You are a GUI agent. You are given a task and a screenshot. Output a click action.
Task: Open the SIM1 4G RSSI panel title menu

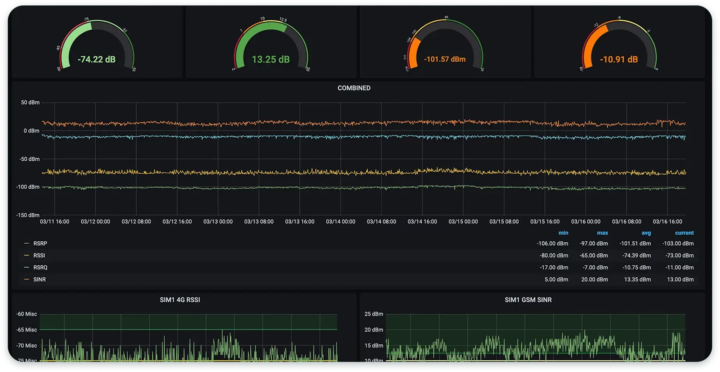pos(180,300)
